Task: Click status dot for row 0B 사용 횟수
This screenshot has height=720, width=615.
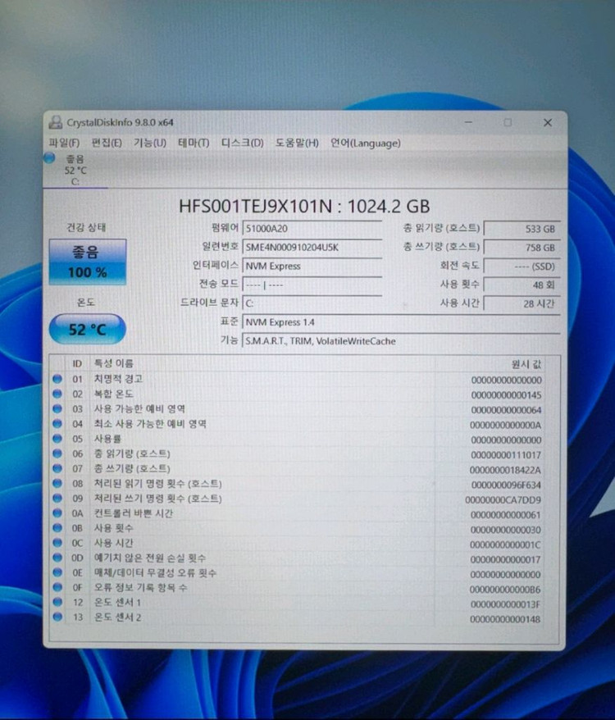Action: tap(57, 528)
